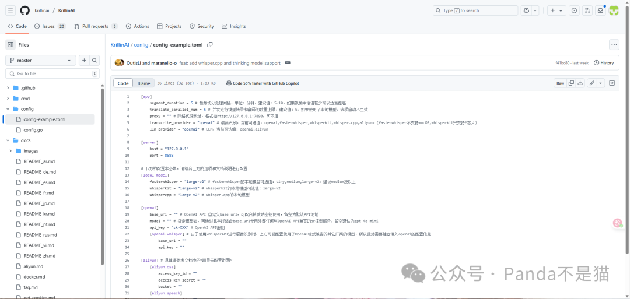
Task: Open OutisLi author link
Action: pos(134,63)
